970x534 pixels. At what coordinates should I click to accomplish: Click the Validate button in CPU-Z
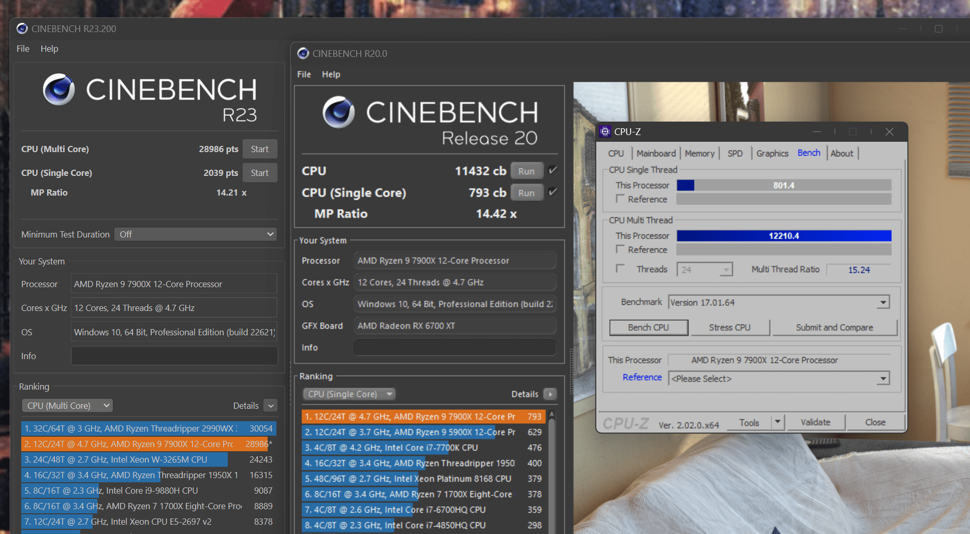816,422
